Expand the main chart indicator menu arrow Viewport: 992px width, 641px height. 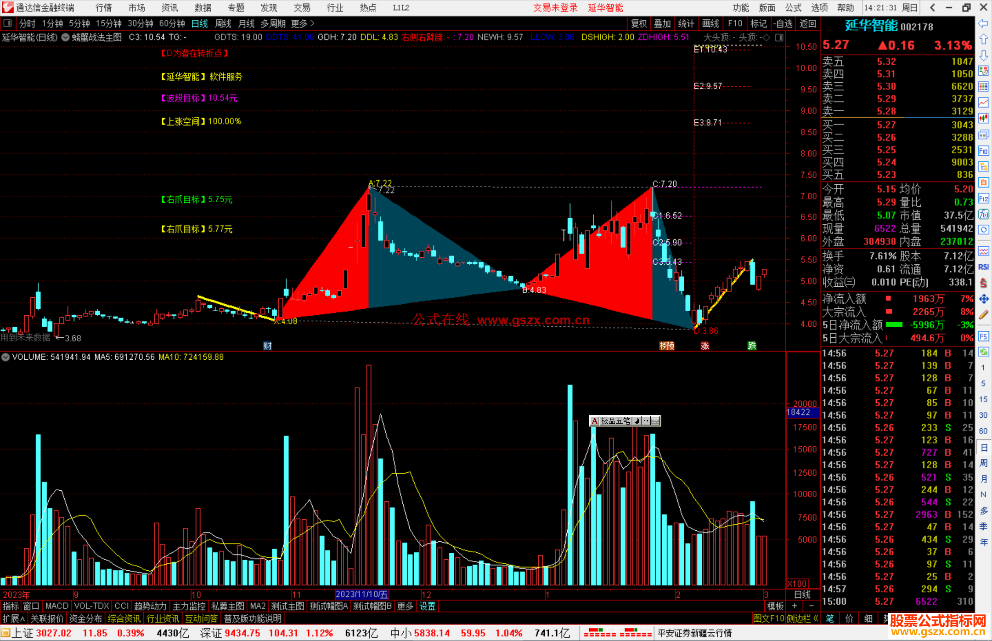66,37
